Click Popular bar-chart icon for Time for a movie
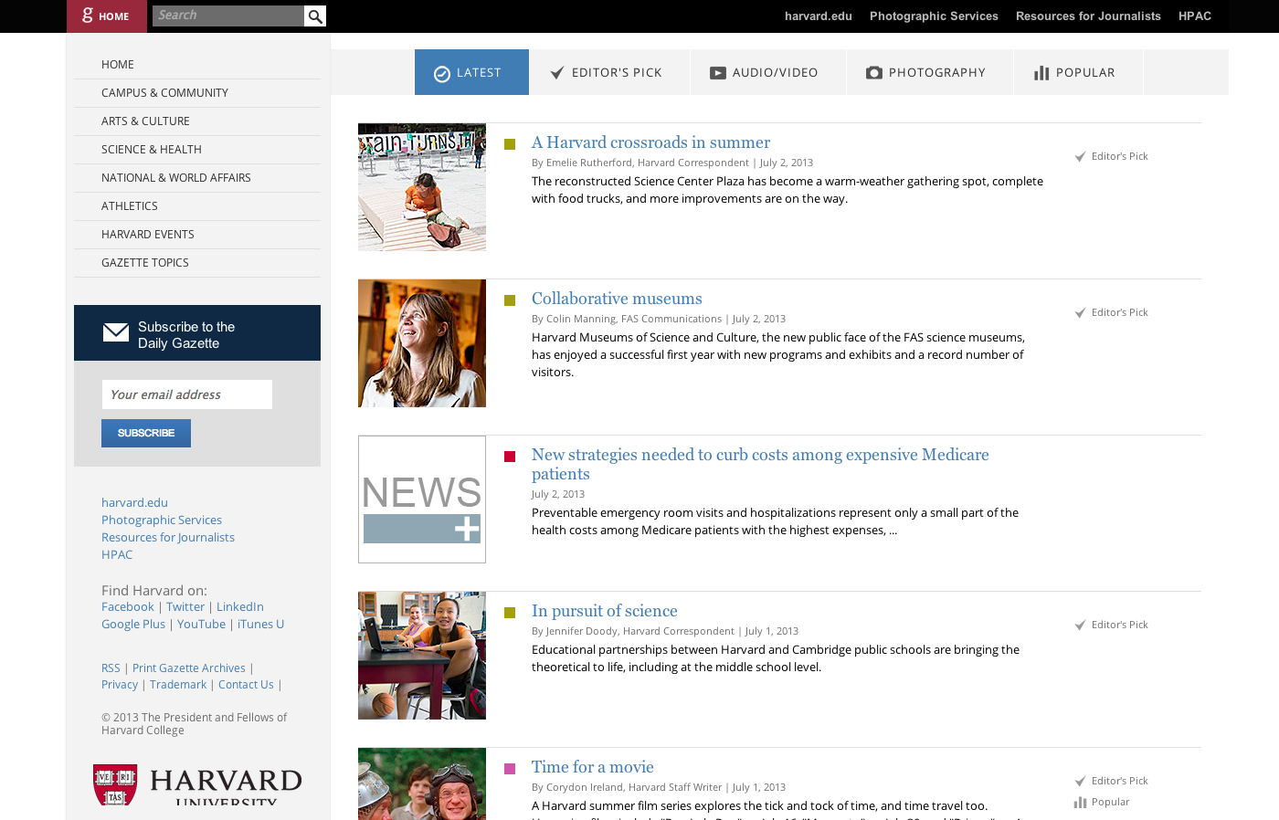The width and height of the screenshot is (1279, 820). (x=1080, y=803)
